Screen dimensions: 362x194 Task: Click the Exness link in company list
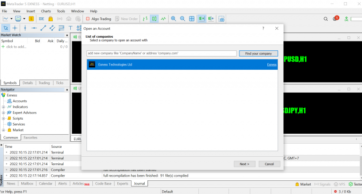(x=271, y=65)
